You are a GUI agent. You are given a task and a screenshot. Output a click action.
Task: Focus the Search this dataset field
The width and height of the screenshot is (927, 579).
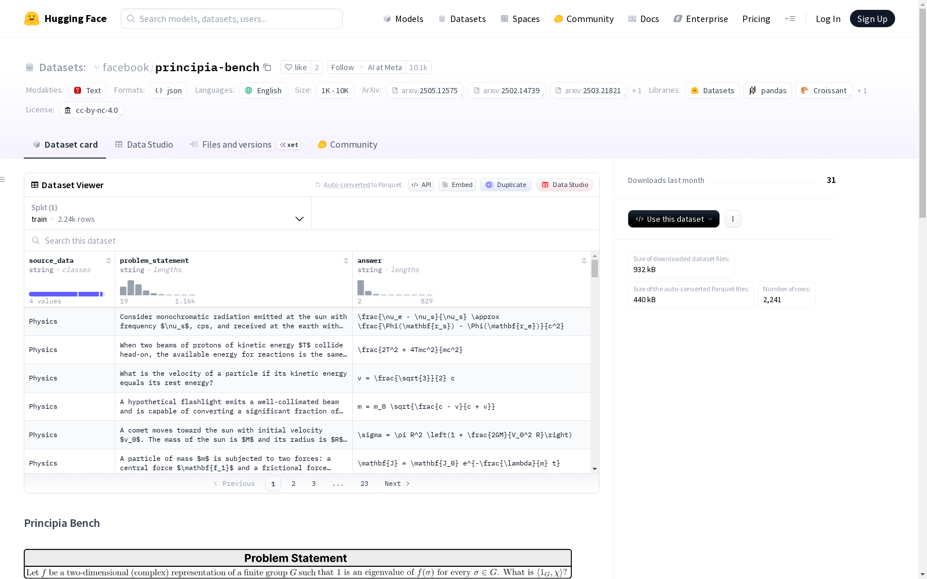tap(312, 240)
